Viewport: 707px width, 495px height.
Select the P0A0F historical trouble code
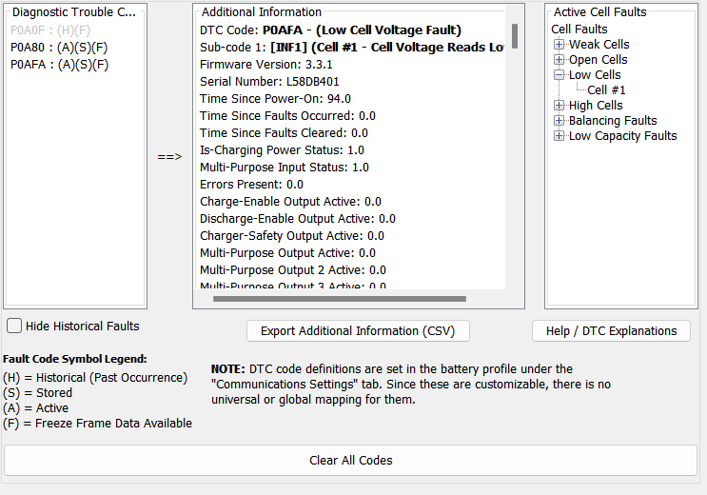click(49, 30)
